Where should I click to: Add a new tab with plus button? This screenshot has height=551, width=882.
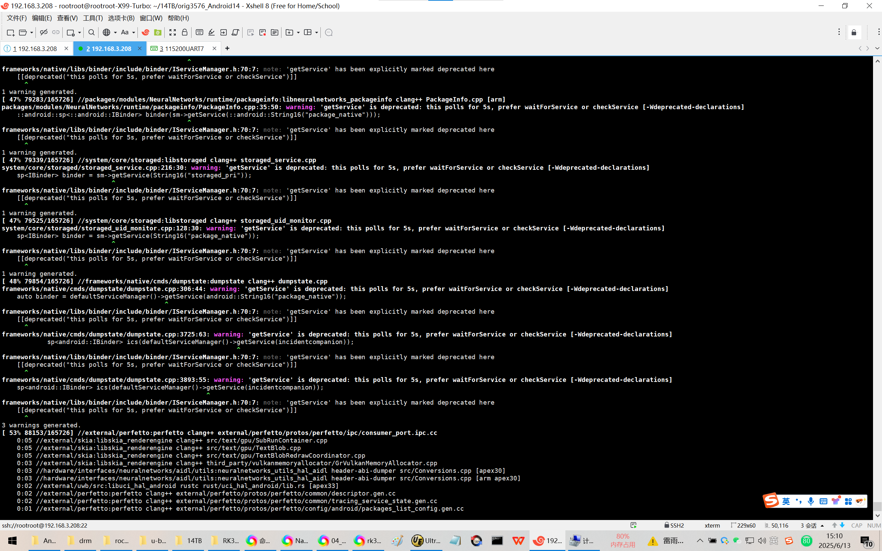[227, 48]
